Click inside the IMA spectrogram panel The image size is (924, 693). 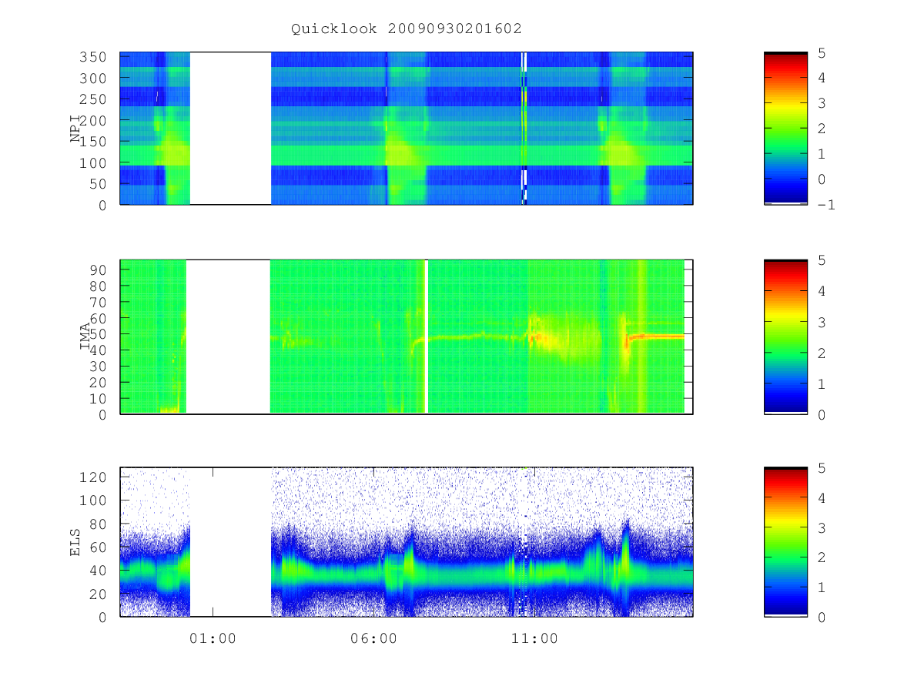[407, 336]
